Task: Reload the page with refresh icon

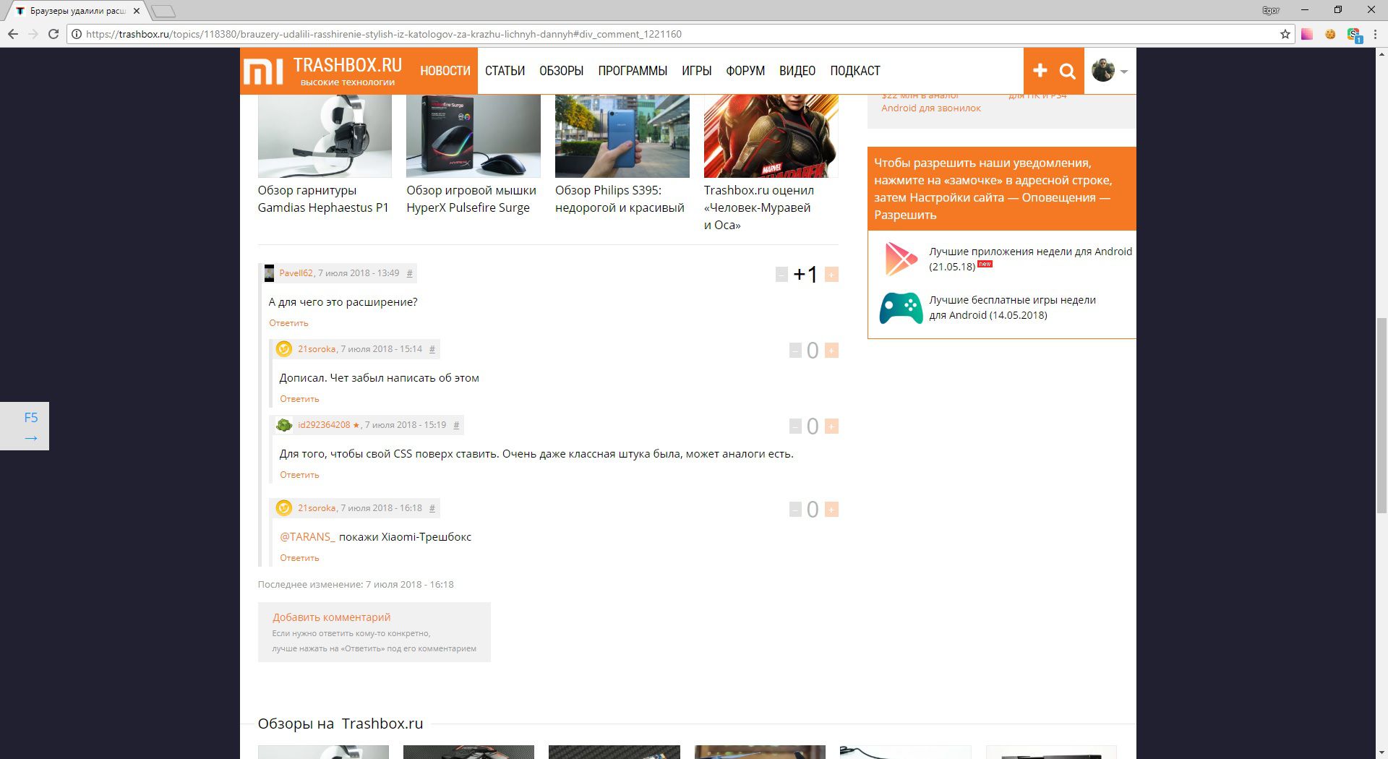Action: click(53, 34)
